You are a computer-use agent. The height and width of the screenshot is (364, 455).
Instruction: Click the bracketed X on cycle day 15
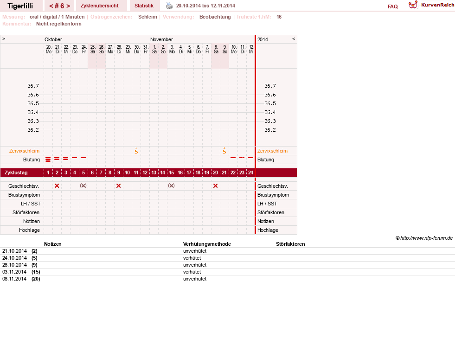click(x=171, y=185)
